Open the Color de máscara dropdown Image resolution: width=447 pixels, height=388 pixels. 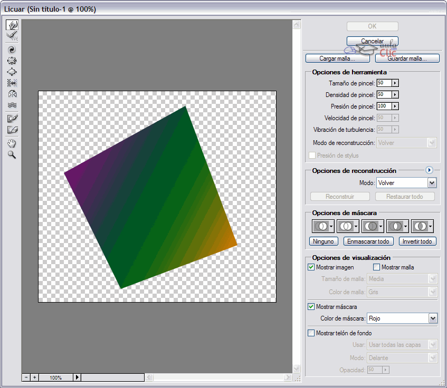click(433, 318)
